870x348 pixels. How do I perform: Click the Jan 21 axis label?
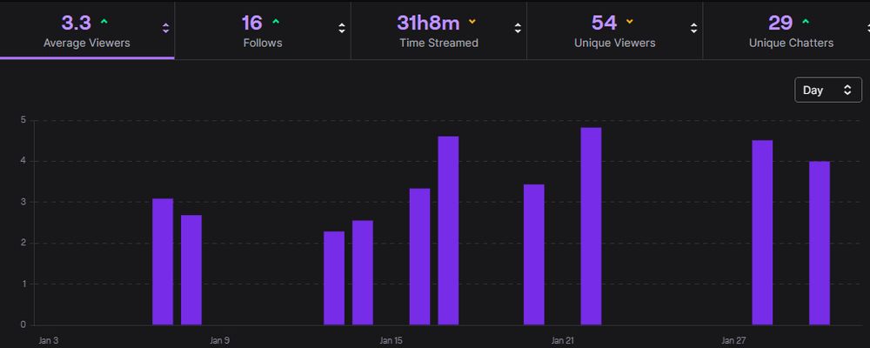563,340
